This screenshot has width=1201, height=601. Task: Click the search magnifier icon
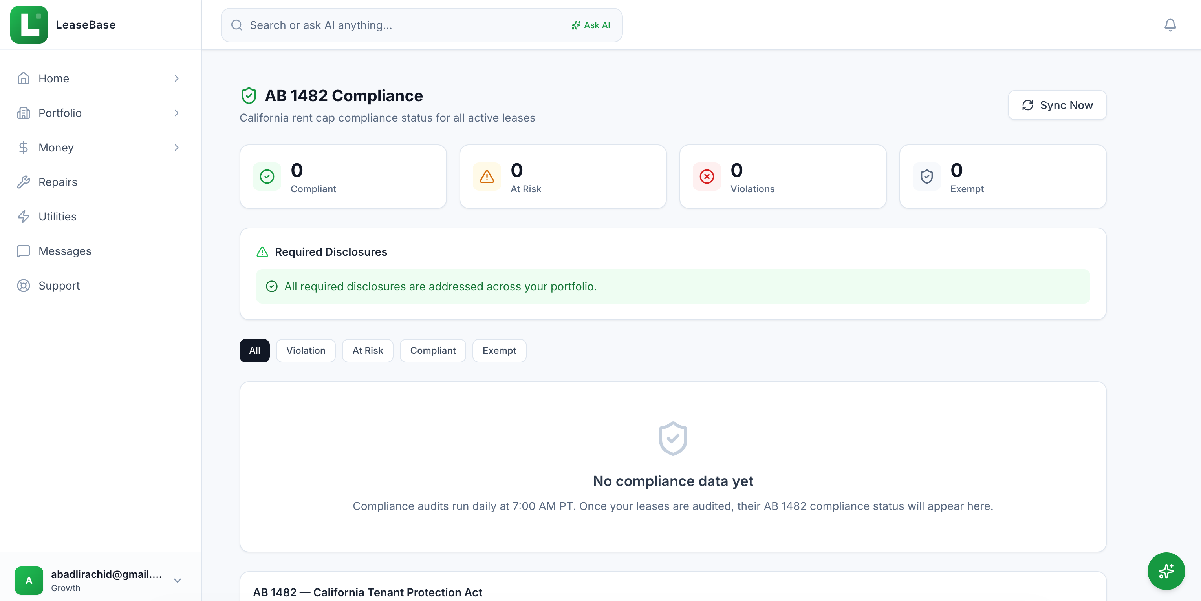pos(237,25)
